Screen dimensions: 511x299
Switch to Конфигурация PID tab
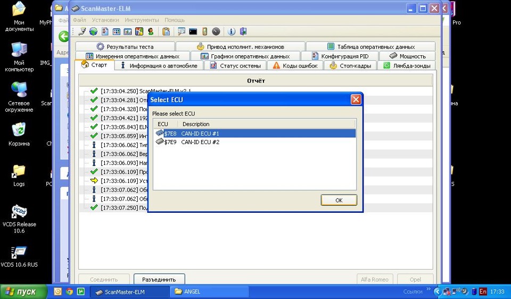pyautogui.click(x=340, y=56)
